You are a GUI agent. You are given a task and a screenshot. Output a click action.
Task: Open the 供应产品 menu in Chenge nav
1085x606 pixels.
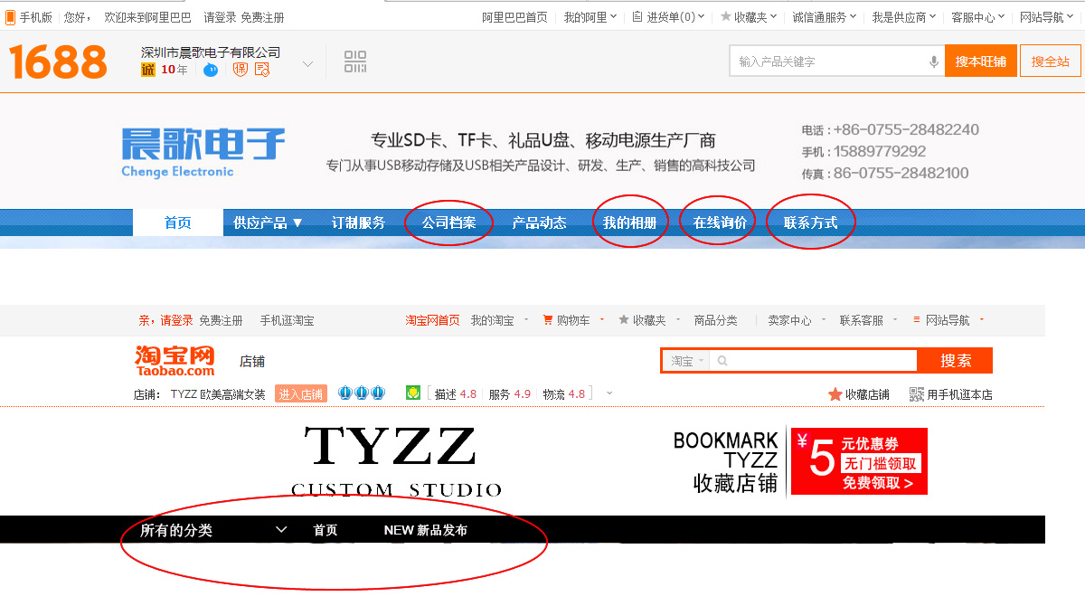point(269,223)
